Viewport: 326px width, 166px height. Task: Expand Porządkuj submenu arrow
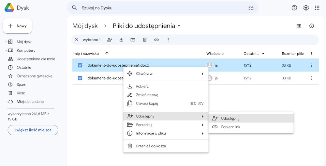202,125
